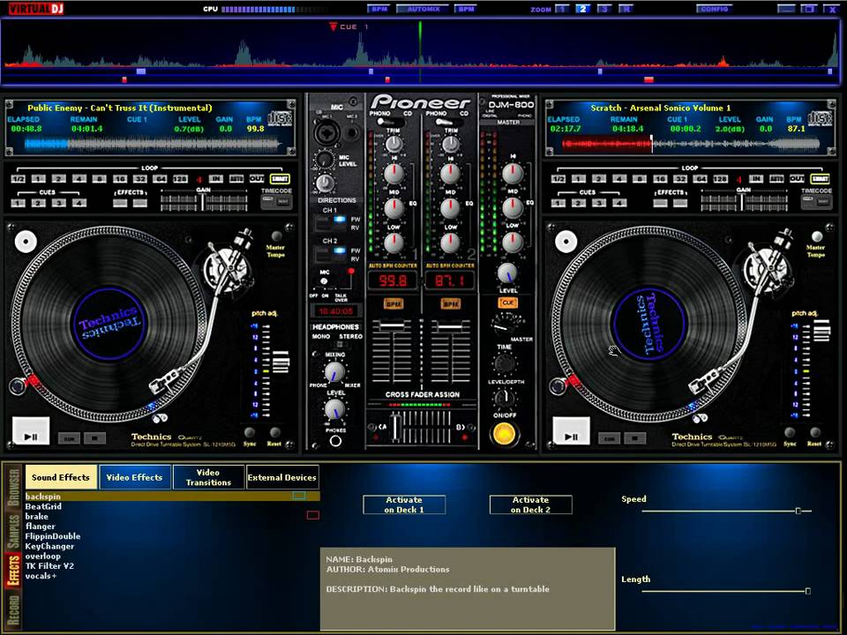Click the channel 1 HI EQ knob
Viewport: 847px width, 635px height.
click(394, 174)
